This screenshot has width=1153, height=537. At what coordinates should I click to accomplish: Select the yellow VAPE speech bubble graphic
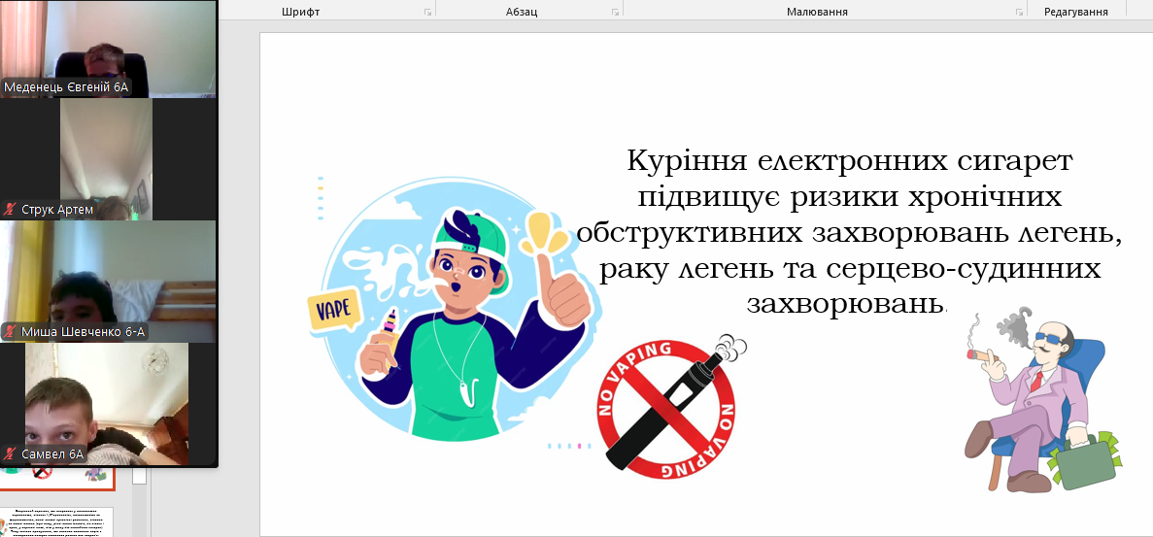(x=333, y=312)
